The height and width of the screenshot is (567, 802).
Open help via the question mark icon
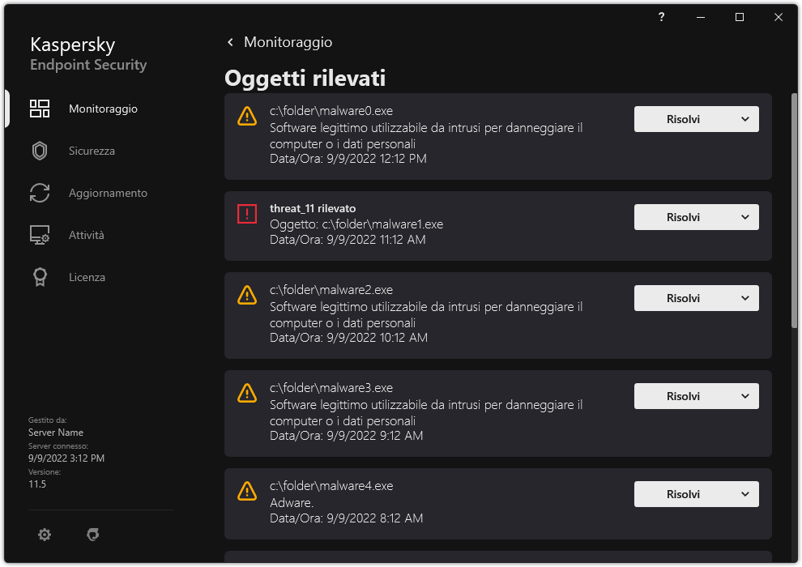point(661,17)
